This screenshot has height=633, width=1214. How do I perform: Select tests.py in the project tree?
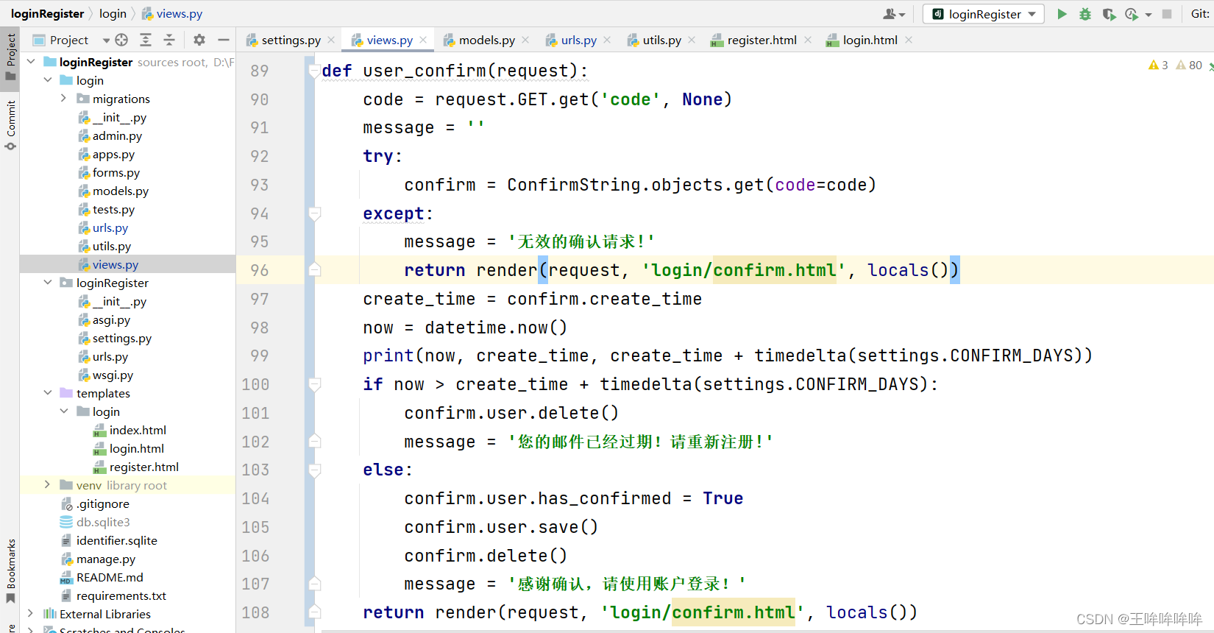114,209
